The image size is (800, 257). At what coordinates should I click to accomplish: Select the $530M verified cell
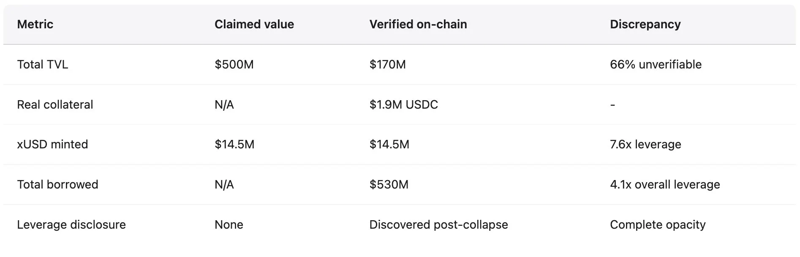pyautogui.click(x=389, y=185)
